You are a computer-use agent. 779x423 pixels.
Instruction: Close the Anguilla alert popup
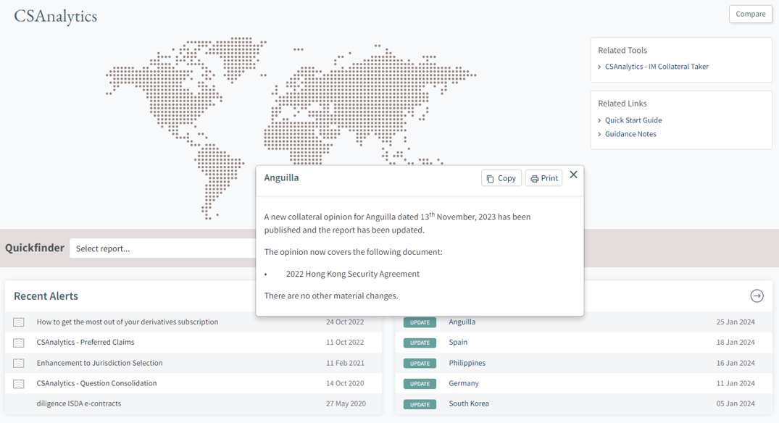point(573,175)
